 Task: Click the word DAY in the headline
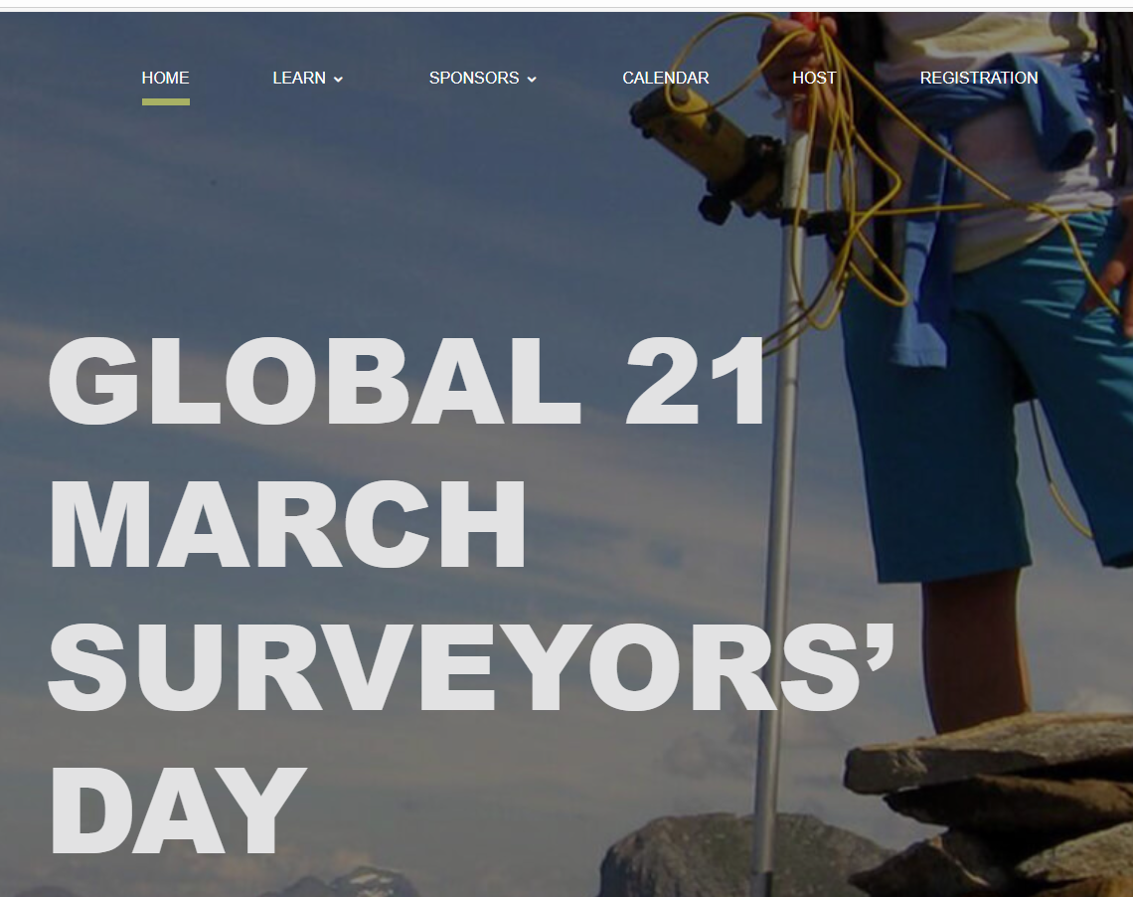pos(176,810)
